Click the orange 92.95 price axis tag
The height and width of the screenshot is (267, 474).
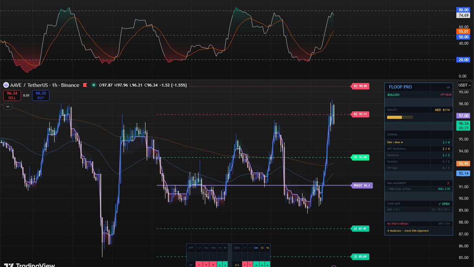pos(463,163)
